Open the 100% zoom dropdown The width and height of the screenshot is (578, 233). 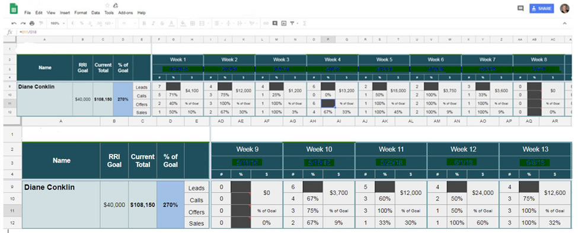58,23
